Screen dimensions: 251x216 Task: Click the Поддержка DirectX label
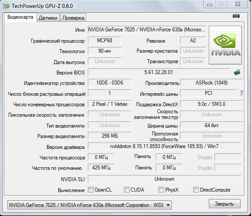(157, 105)
